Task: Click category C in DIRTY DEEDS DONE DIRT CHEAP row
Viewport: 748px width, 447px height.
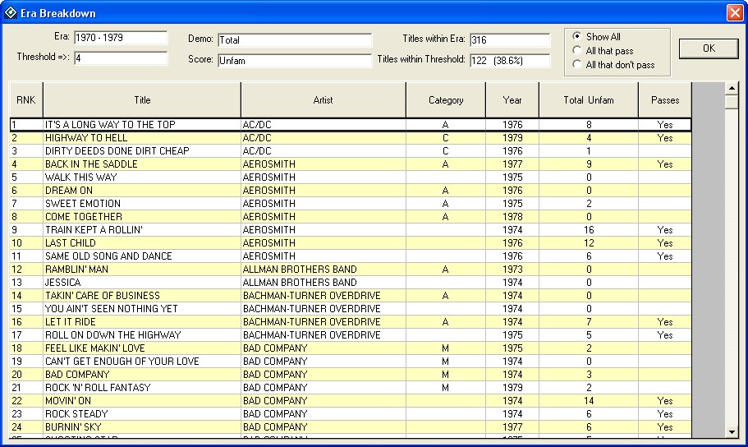Action: click(x=445, y=151)
